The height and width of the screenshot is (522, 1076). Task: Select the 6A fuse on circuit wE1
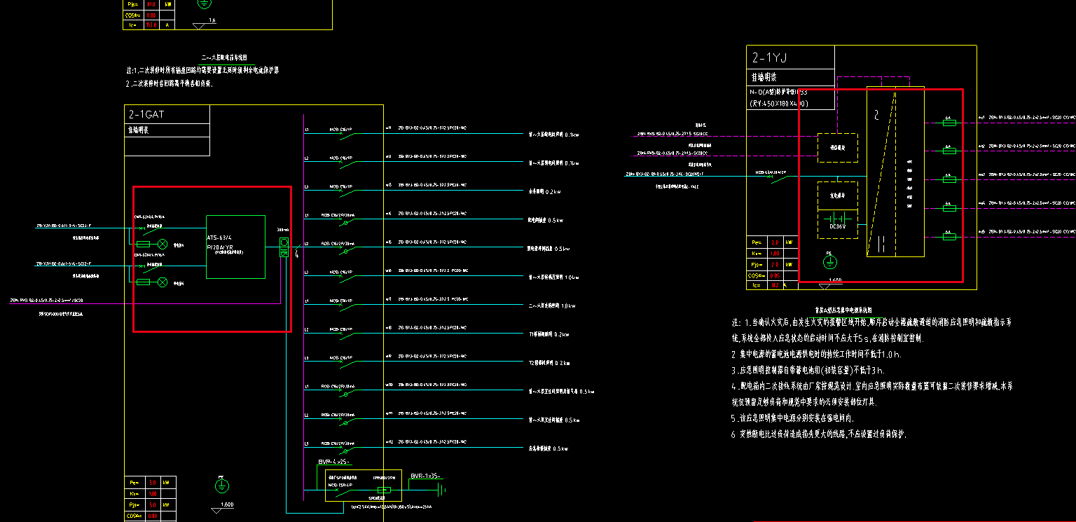949,123
